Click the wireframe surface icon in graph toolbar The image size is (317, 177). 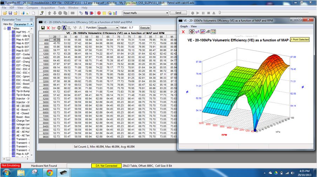pyautogui.click(x=208, y=32)
